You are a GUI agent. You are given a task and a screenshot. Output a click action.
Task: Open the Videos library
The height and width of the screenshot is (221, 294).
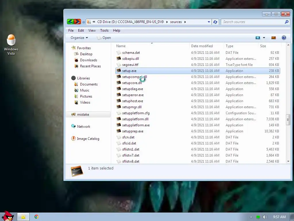[x=85, y=102]
